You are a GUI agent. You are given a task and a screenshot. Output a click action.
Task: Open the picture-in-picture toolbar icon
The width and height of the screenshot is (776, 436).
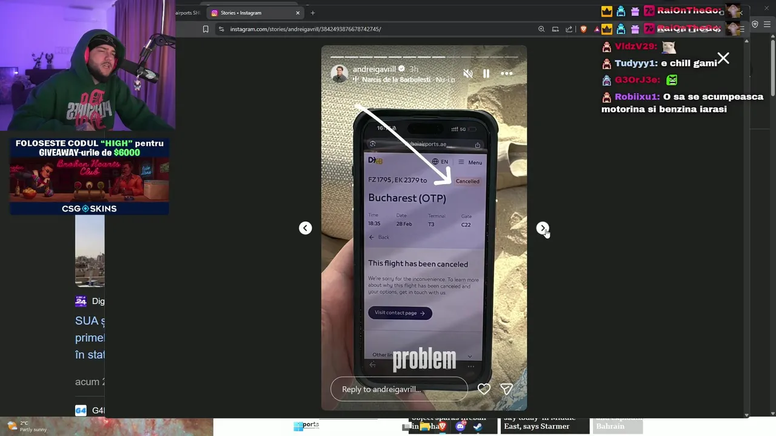[555, 29]
